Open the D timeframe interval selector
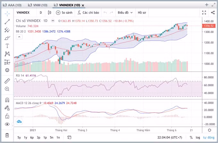 pos(41,12)
